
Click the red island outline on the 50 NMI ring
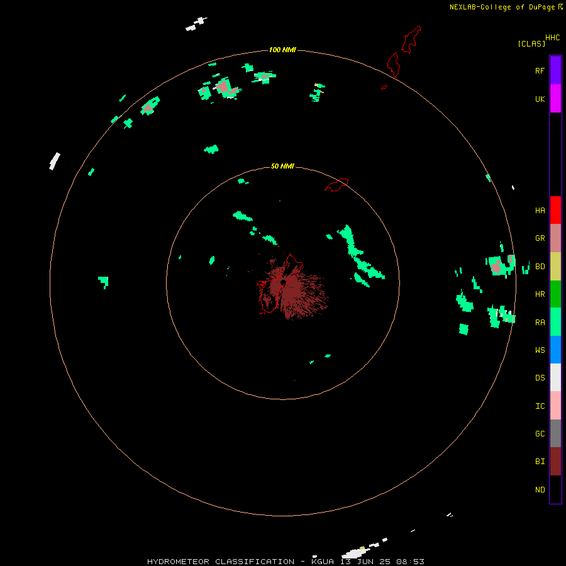(336, 185)
